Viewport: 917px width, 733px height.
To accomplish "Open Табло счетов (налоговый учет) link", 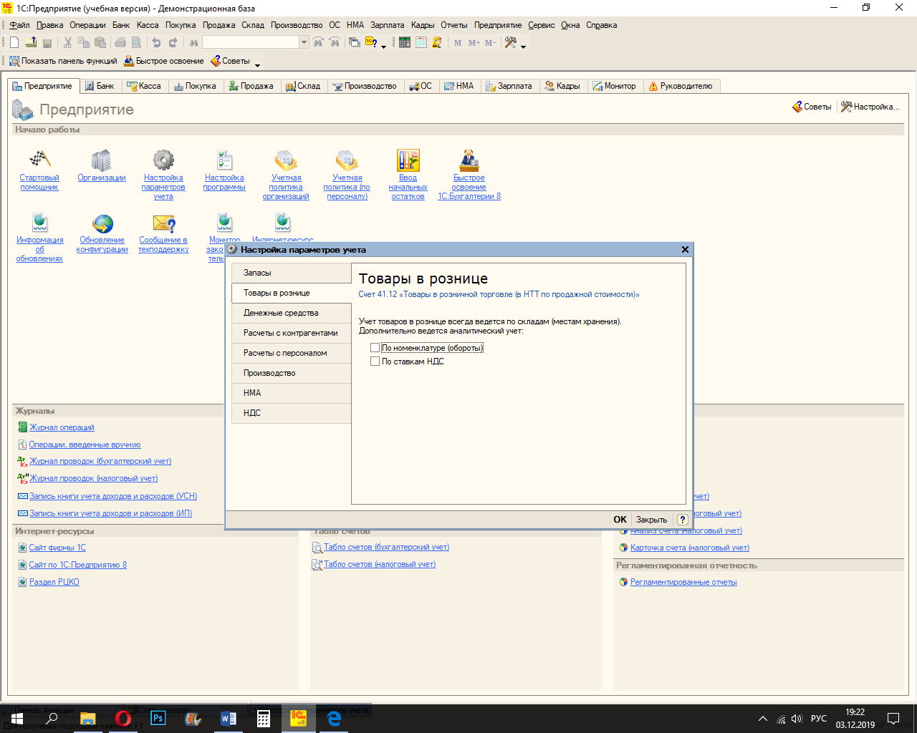I will click(x=380, y=564).
